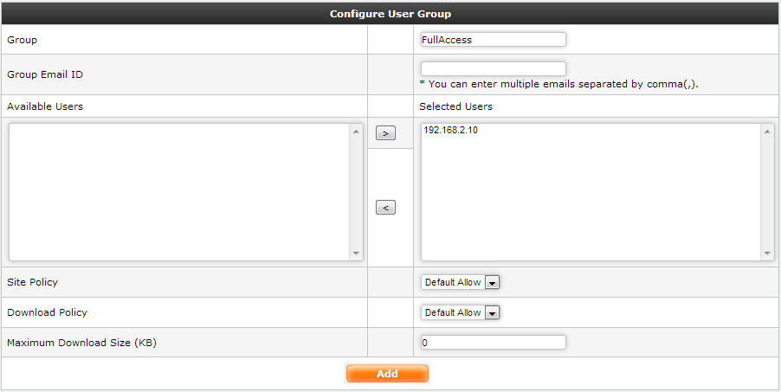Focus the Group name field containing FullAccess
This screenshot has height=392, width=781.
(x=493, y=40)
